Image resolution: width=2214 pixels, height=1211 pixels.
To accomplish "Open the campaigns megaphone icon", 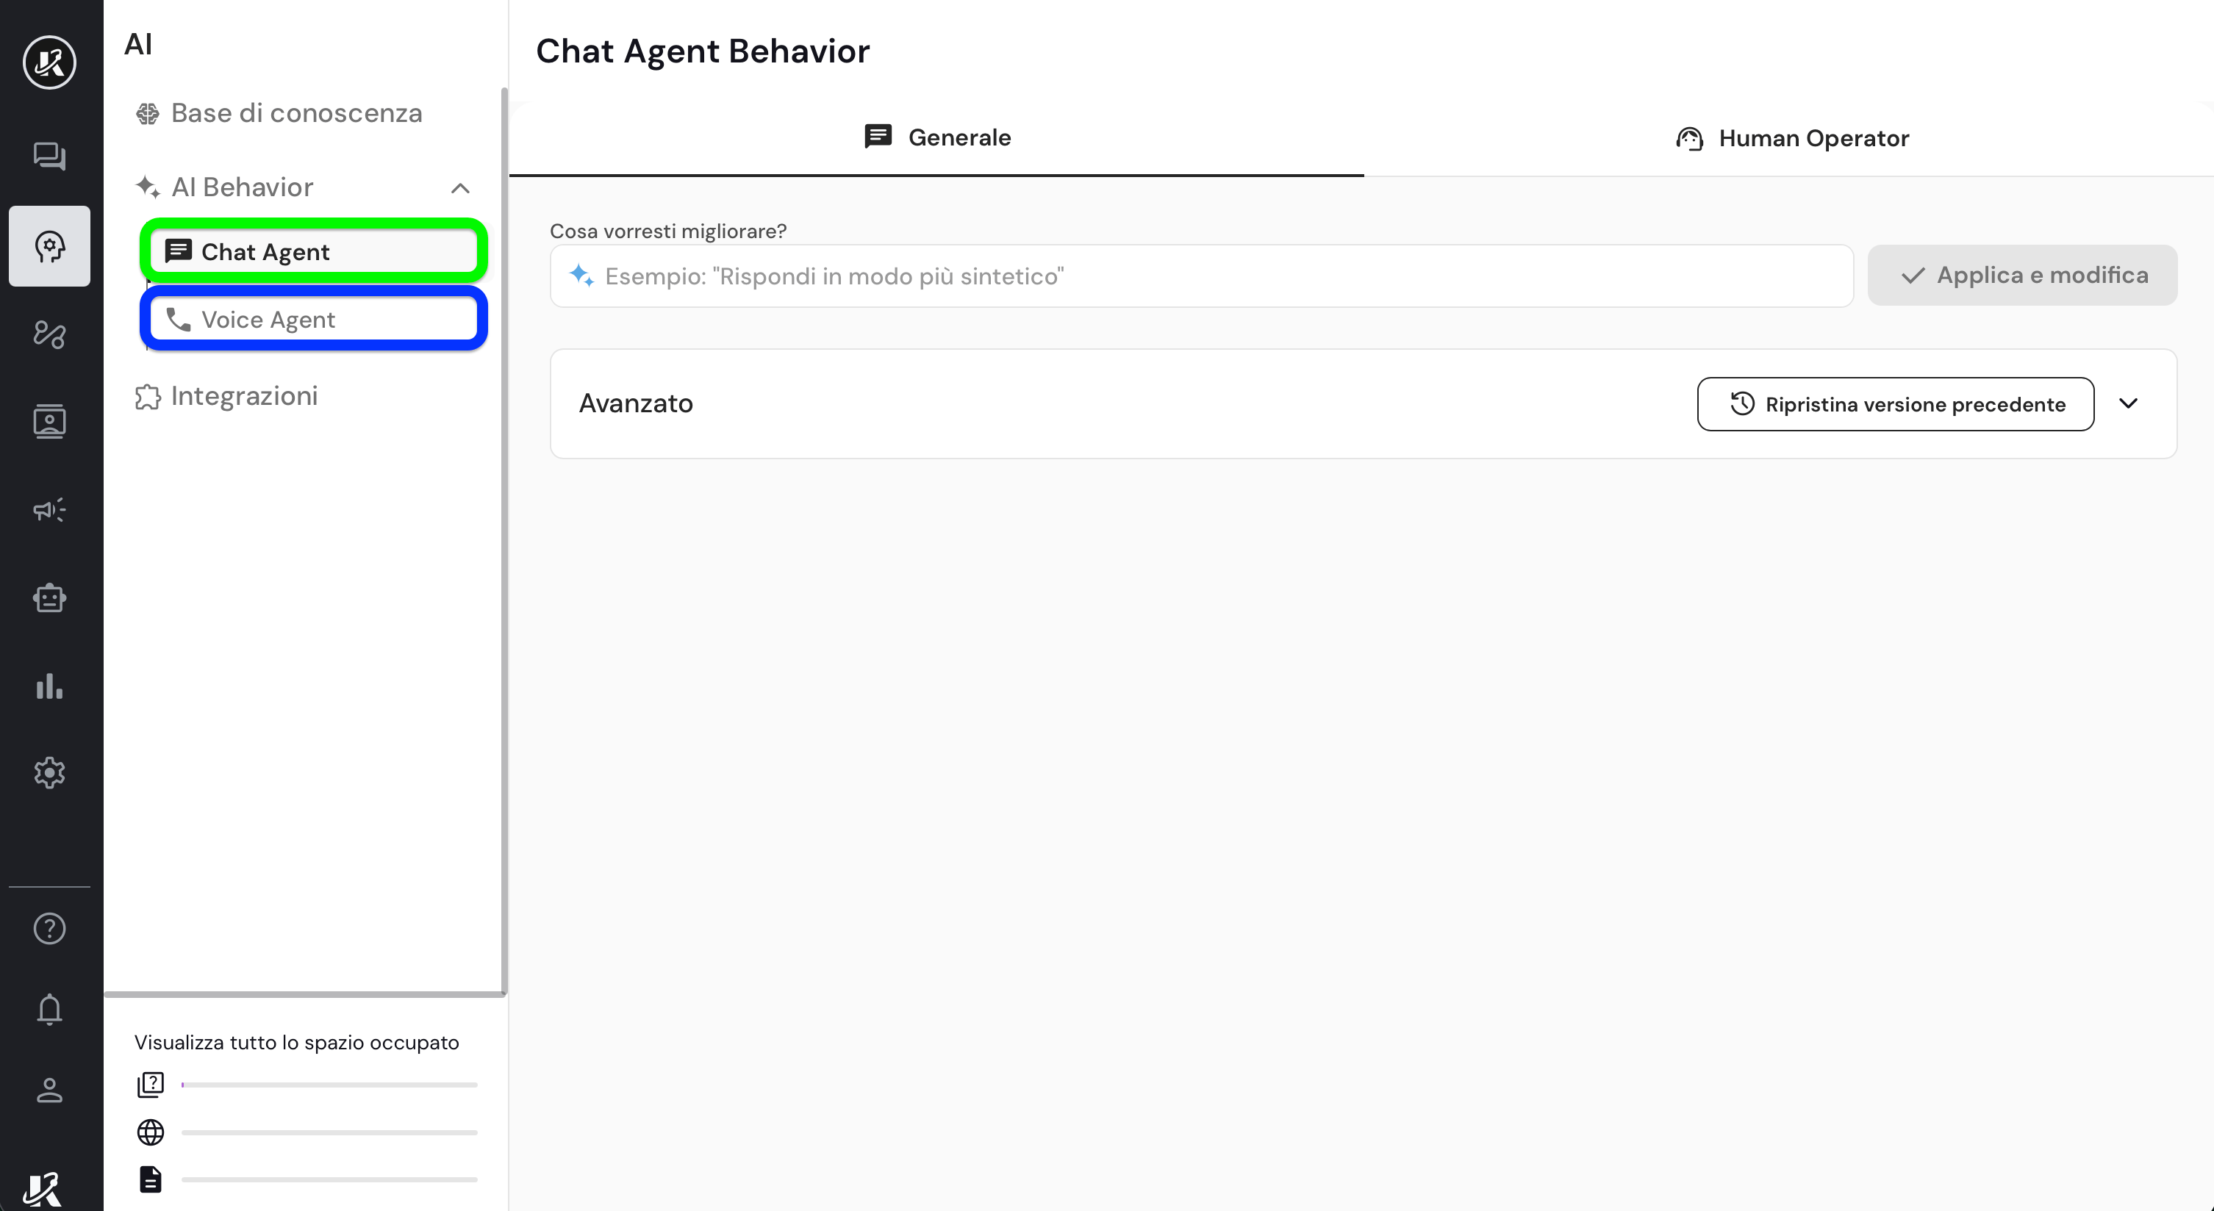I will point(49,510).
